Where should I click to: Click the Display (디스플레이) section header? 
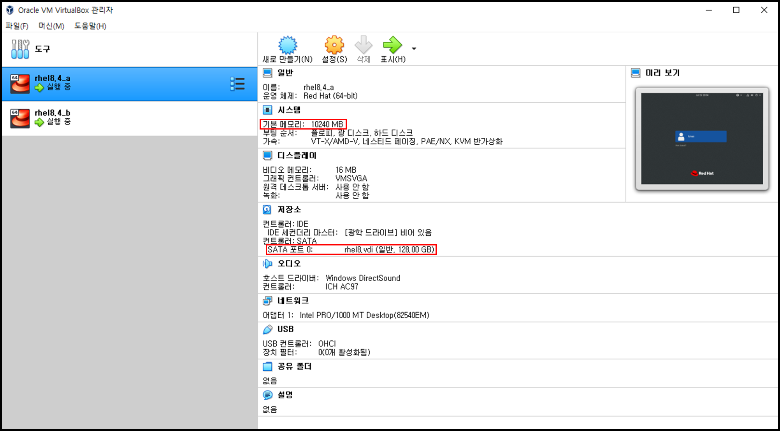(297, 156)
